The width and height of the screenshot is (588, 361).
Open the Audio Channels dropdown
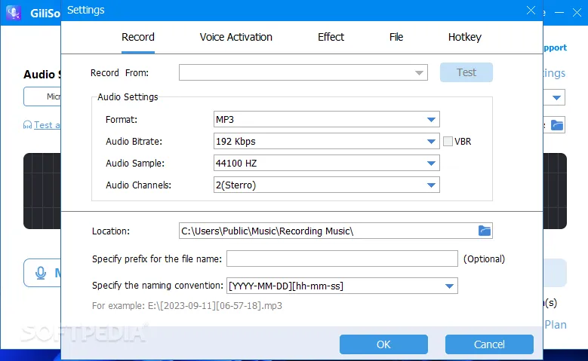326,185
